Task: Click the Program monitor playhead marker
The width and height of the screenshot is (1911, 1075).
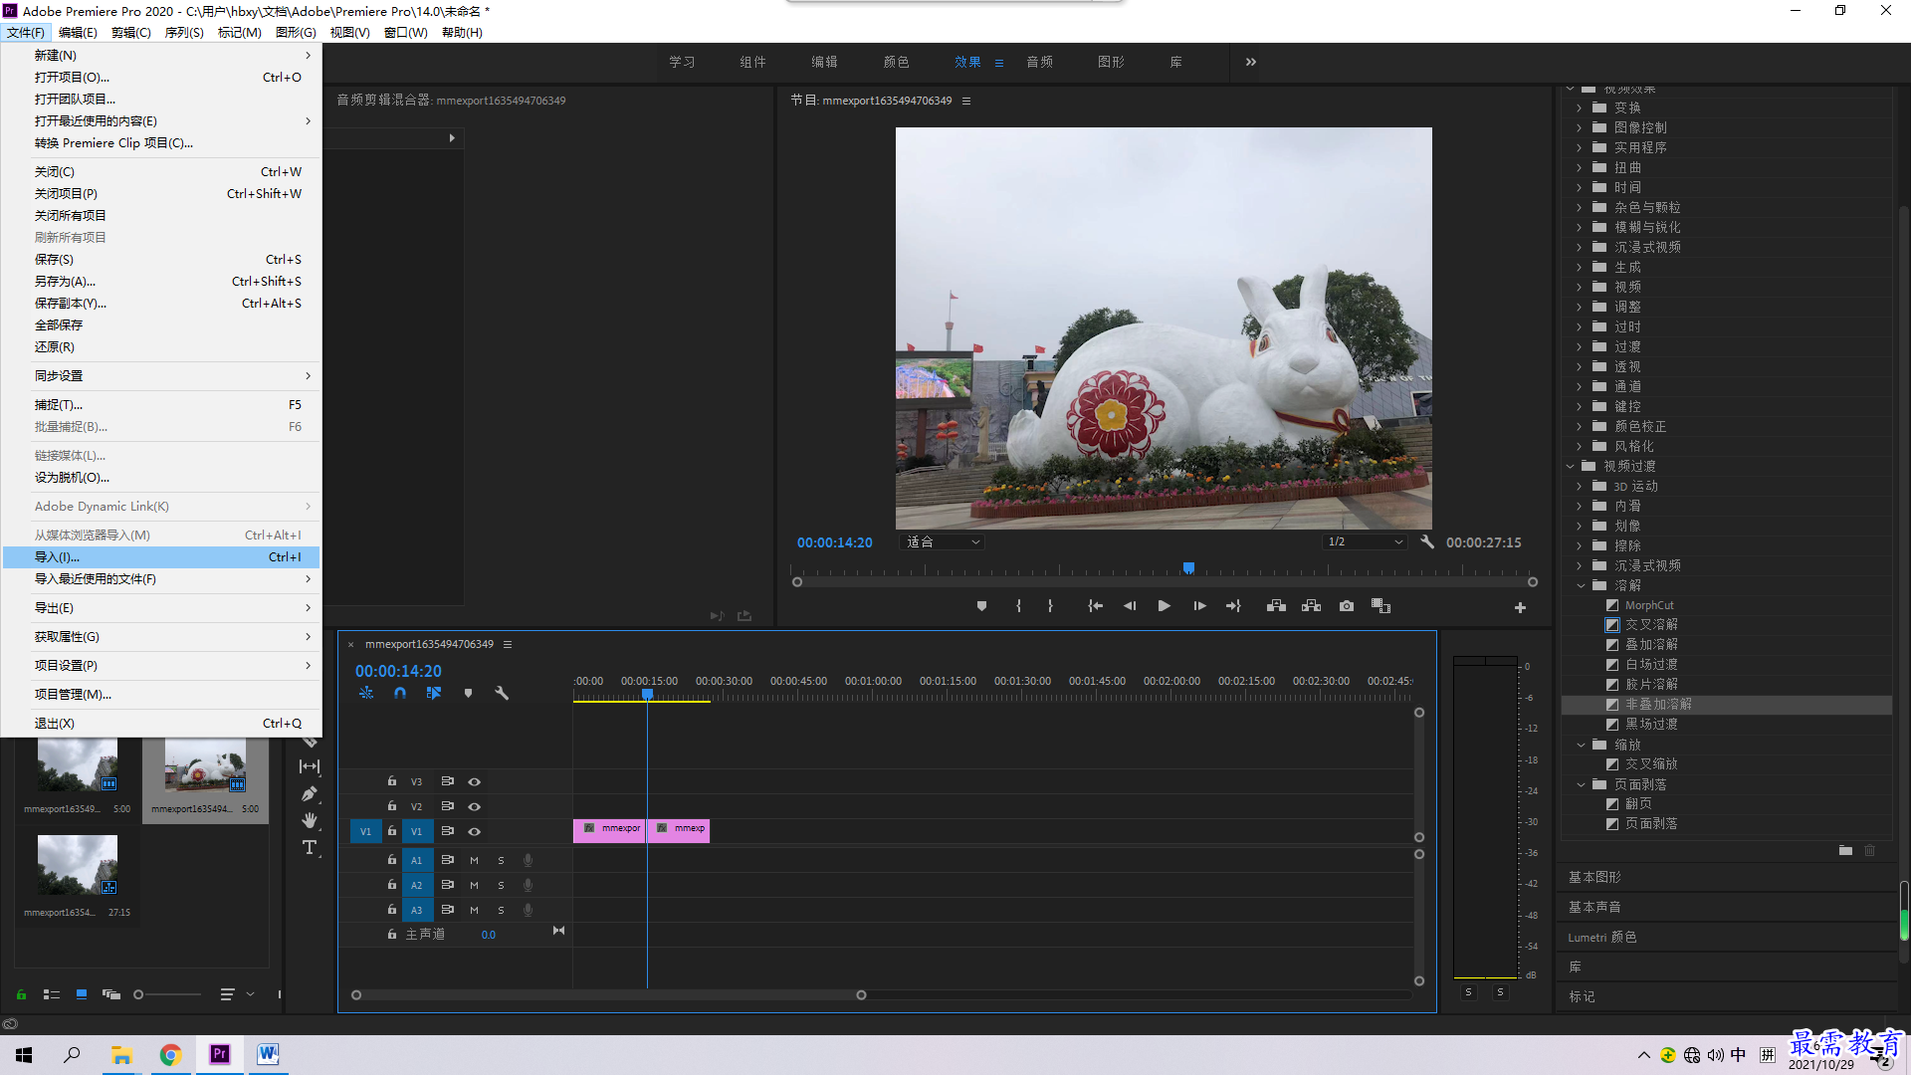Action: point(1188,568)
